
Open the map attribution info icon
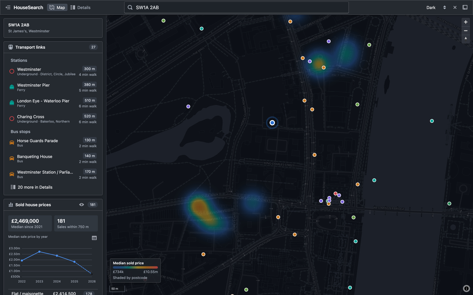pos(466,289)
